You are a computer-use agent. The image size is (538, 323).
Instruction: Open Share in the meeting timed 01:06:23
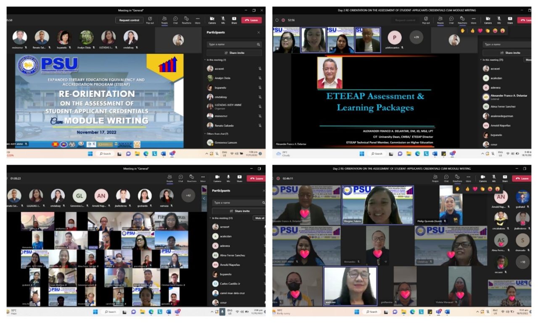pos(239,178)
